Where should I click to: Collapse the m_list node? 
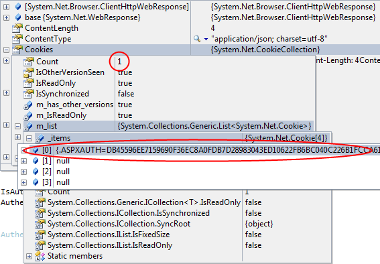click(x=17, y=126)
